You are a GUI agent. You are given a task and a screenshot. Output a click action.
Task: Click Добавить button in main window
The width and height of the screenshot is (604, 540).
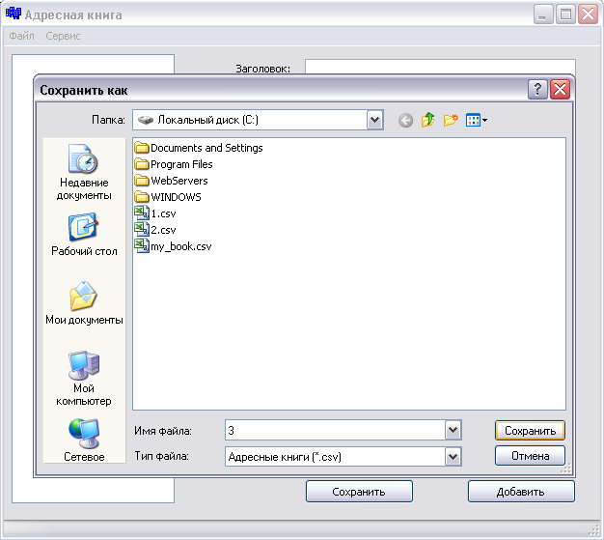[x=521, y=492]
